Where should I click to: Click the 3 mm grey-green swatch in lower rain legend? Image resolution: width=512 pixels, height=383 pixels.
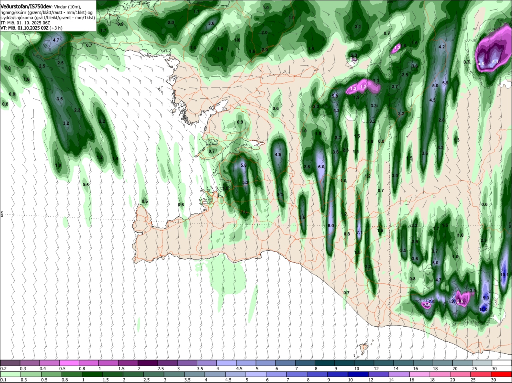point(174,374)
